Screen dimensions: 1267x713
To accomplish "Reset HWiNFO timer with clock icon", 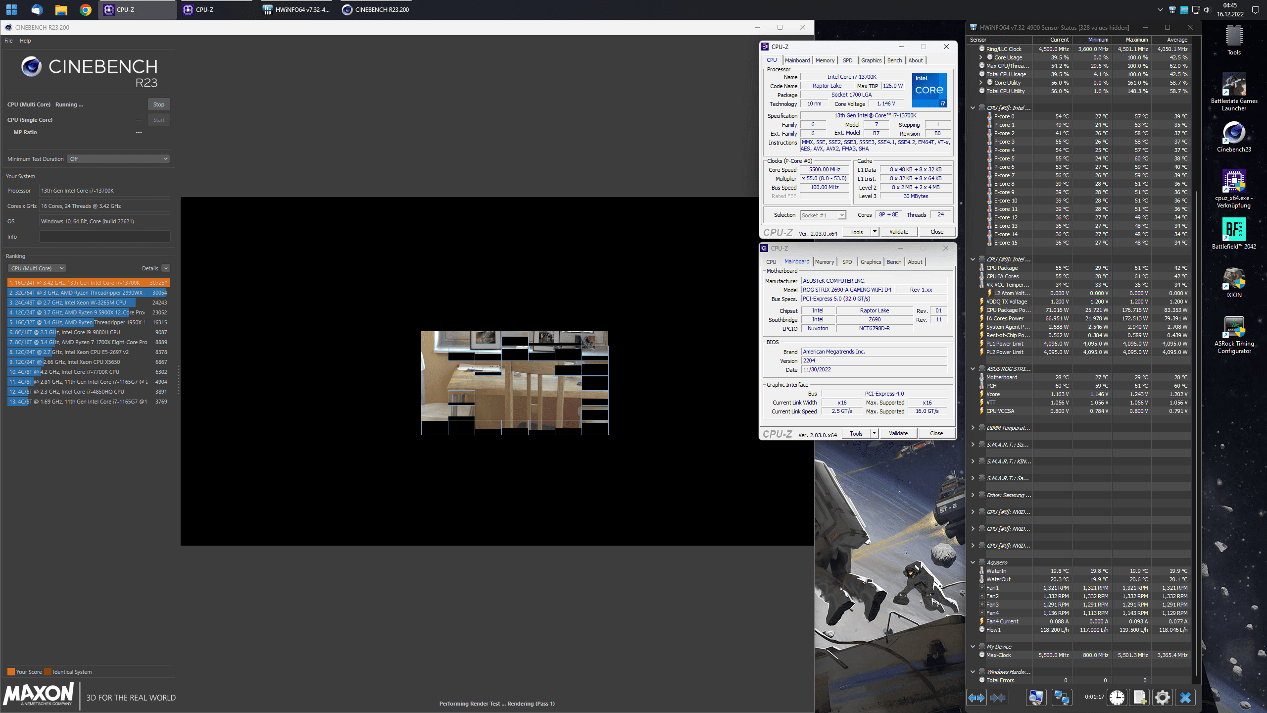I will click(x=1117, y=698).
